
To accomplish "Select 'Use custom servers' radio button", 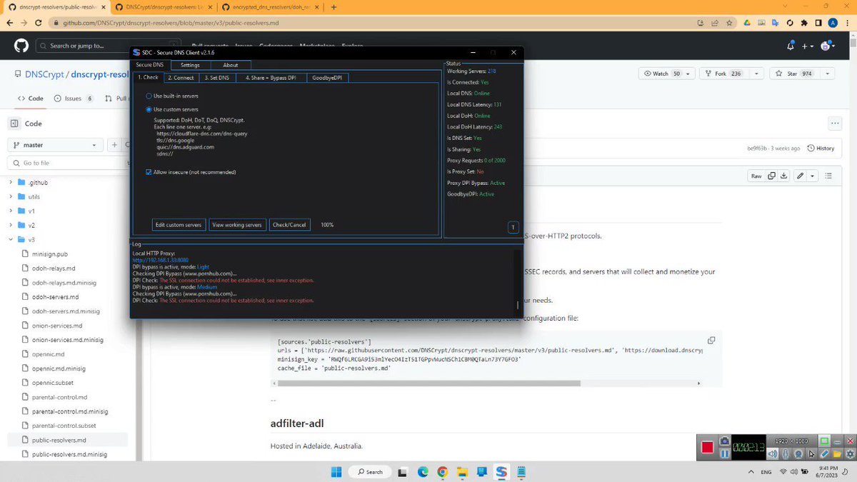I will (149, 109).
